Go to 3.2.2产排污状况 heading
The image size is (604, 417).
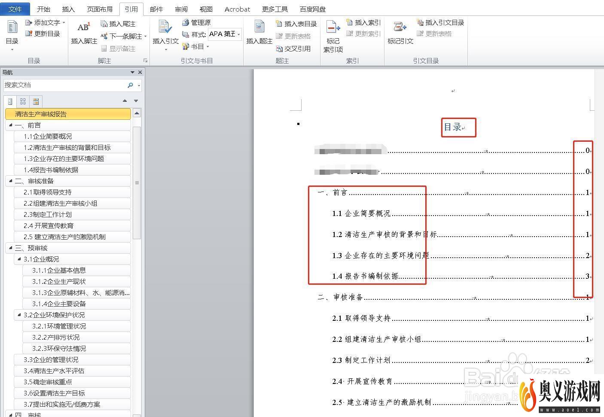click(x=76, y=337)
